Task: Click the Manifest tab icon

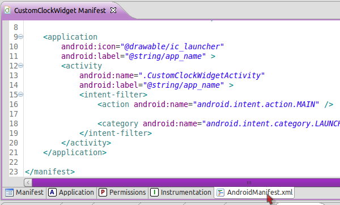Action: (9, 193)
